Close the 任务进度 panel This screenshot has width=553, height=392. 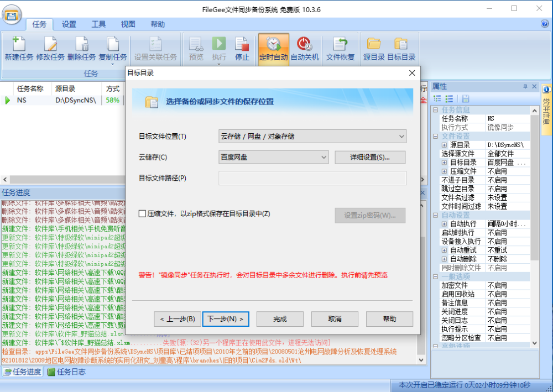tap(422, 193)
